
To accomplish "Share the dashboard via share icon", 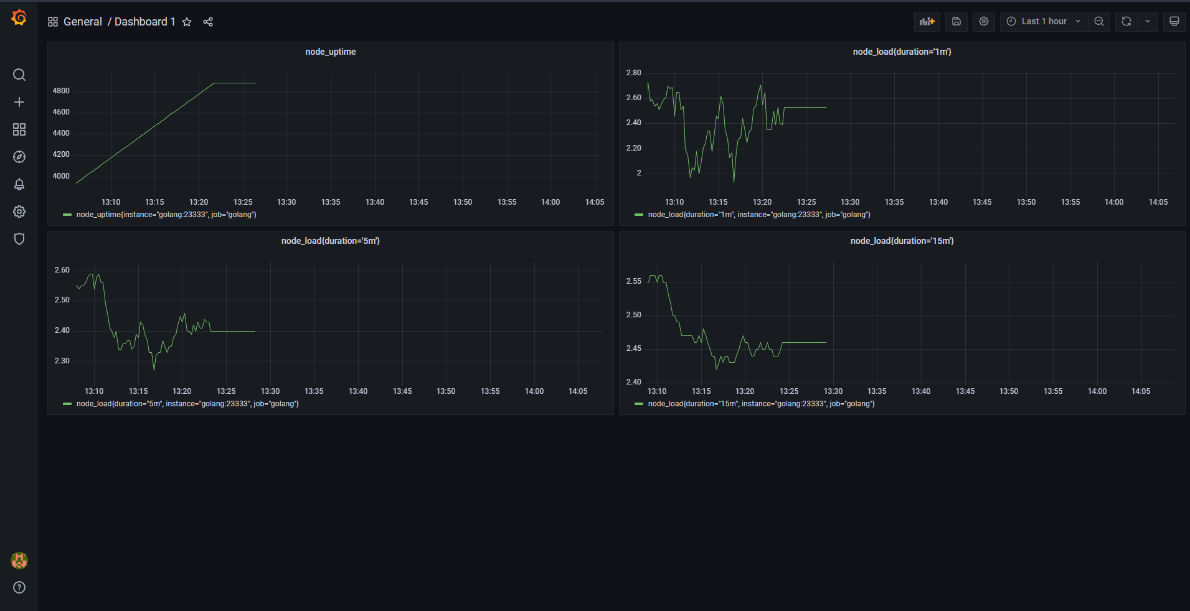I will click(208, 22).
